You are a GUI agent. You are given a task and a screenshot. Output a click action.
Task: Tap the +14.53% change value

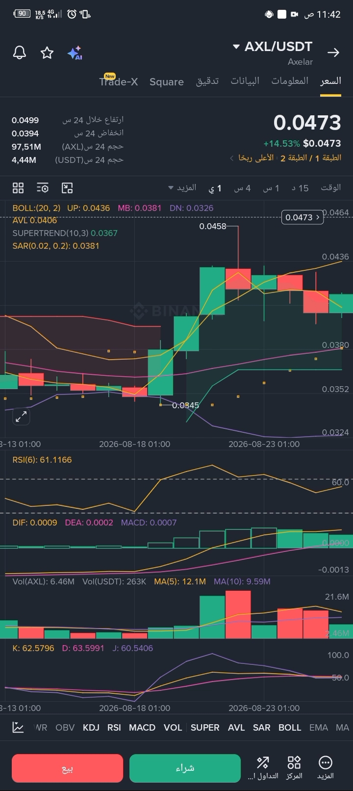point(281,144)
